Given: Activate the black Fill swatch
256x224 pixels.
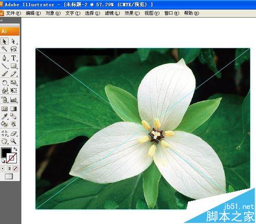Looking at the screenshot, I should [x=5, y=152].
